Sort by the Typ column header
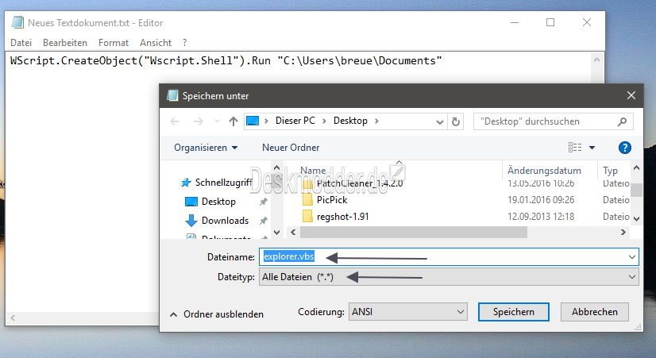656x358 pixels. [610, 171]
